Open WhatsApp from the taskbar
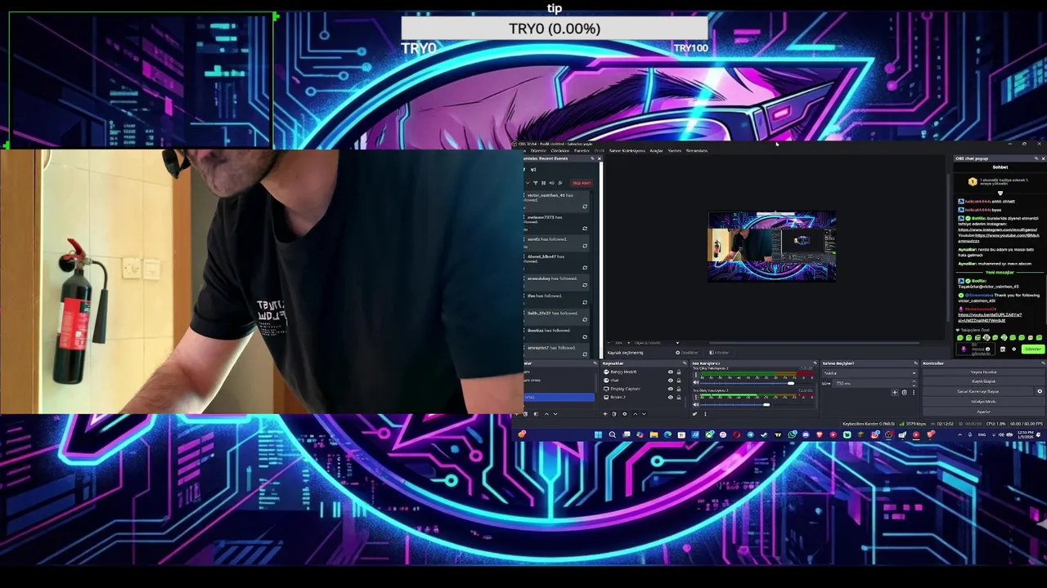This screenshot has width=1047, height=588. point(793,434)
